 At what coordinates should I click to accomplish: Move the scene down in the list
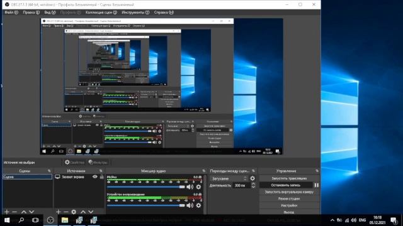(x=31, y=212)
